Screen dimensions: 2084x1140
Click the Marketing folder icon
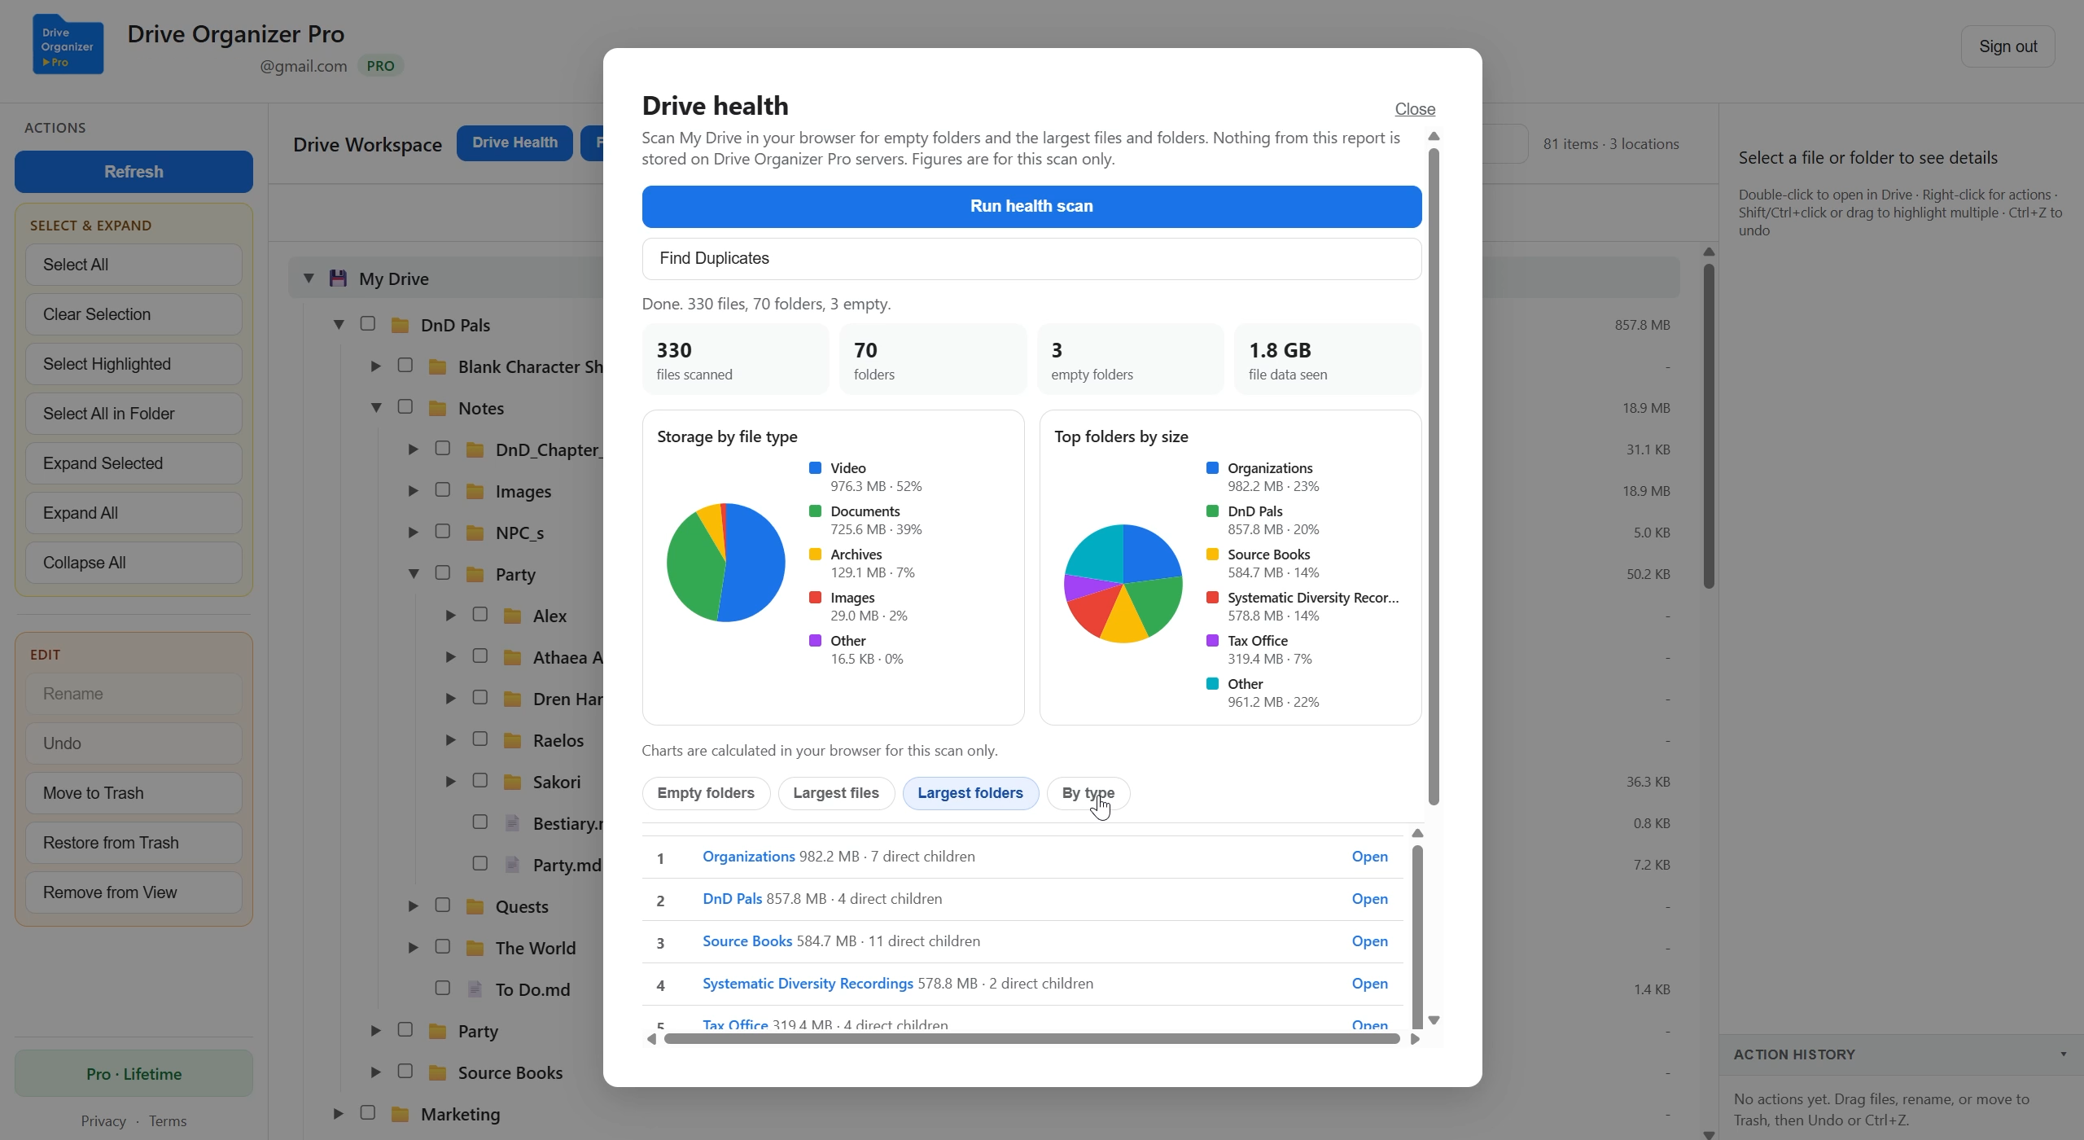400,1114
